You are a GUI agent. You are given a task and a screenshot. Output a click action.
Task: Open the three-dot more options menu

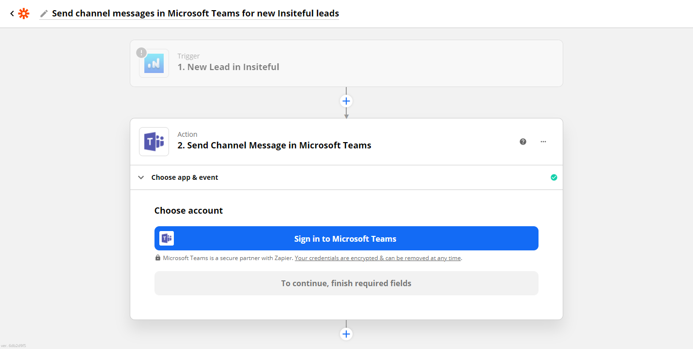pos(543,142)
